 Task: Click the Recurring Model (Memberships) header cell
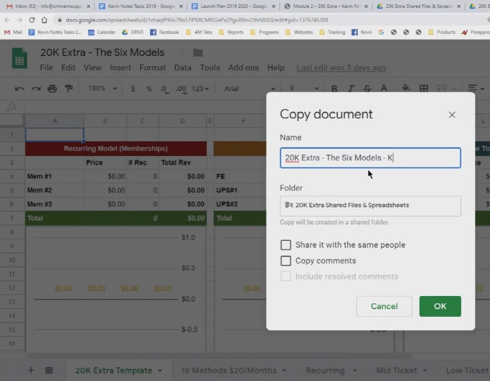coord(116,149)
